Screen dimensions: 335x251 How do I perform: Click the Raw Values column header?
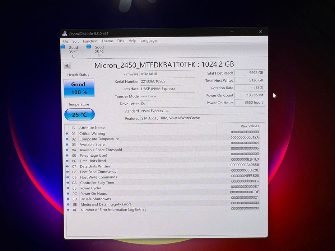tap(250, 126)
